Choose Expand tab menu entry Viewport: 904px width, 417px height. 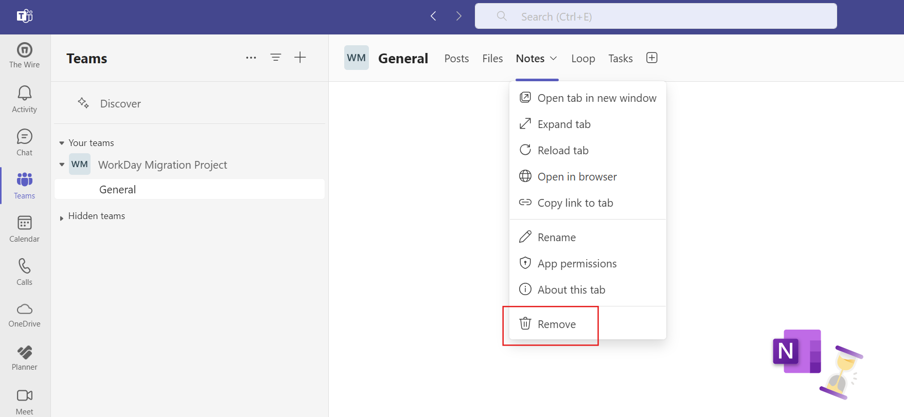click(x=588, y=124)
